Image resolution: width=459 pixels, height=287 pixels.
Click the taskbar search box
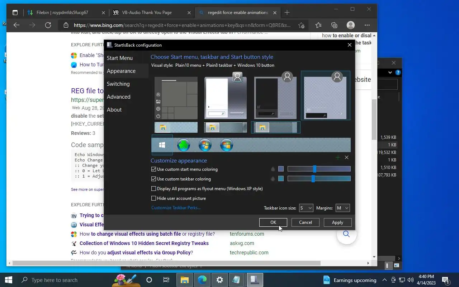[65, 280]
